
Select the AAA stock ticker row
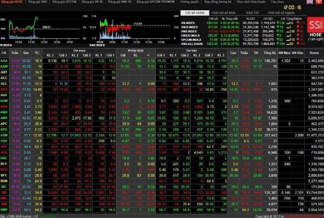tap(4, 61)
